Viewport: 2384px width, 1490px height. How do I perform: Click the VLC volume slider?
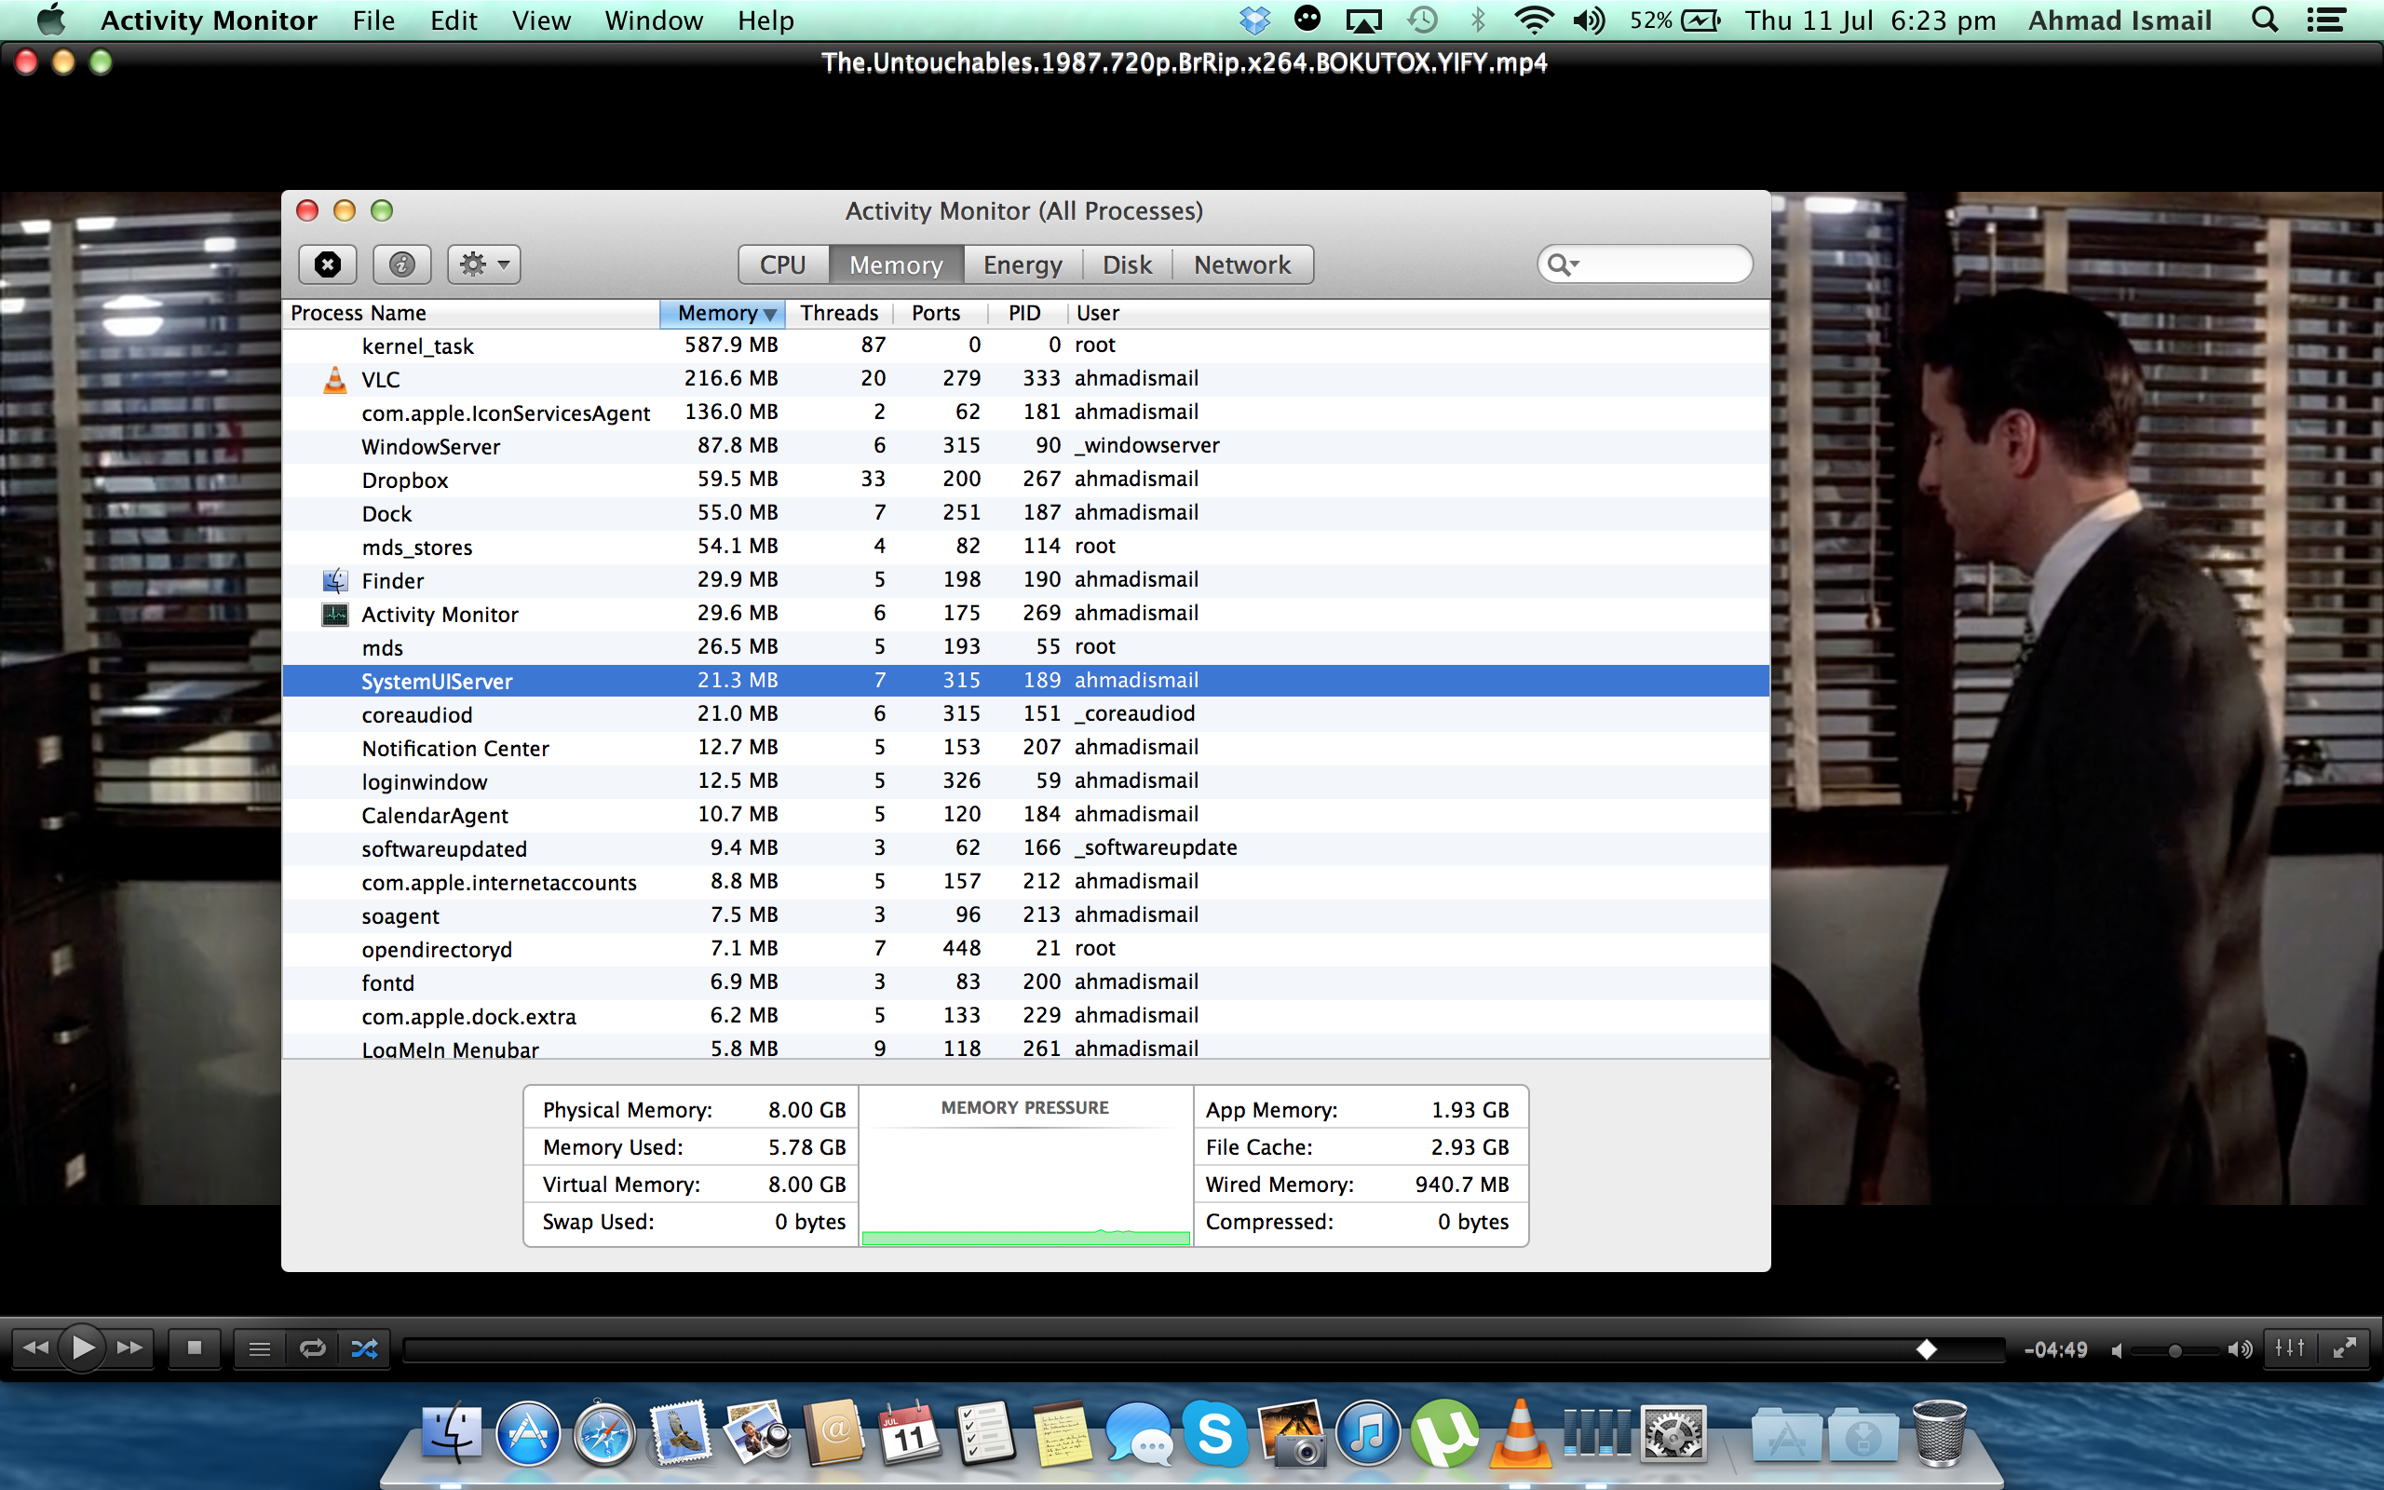(2174, 1350)
